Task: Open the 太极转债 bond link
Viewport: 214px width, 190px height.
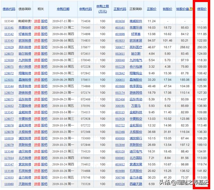Action: click(x=25, y=132)
